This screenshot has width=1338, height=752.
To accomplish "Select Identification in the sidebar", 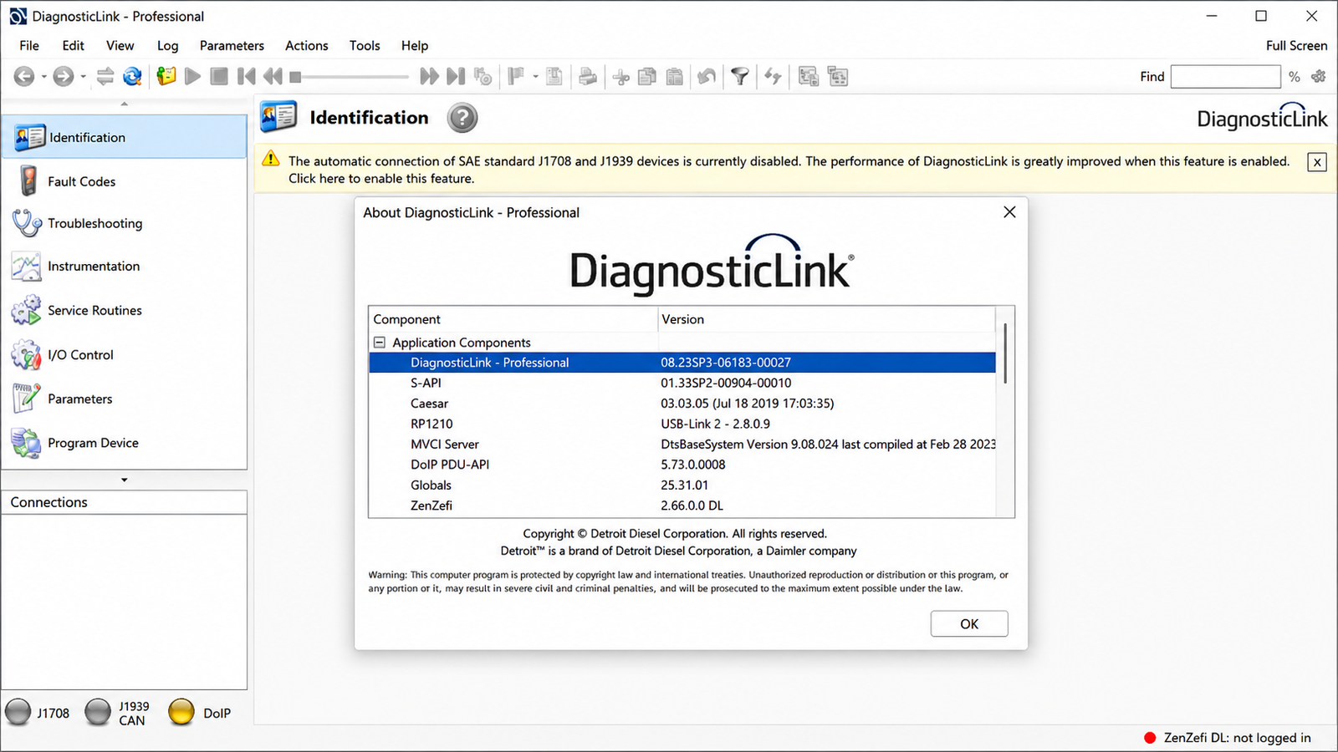I will click(x=125, y=137).
